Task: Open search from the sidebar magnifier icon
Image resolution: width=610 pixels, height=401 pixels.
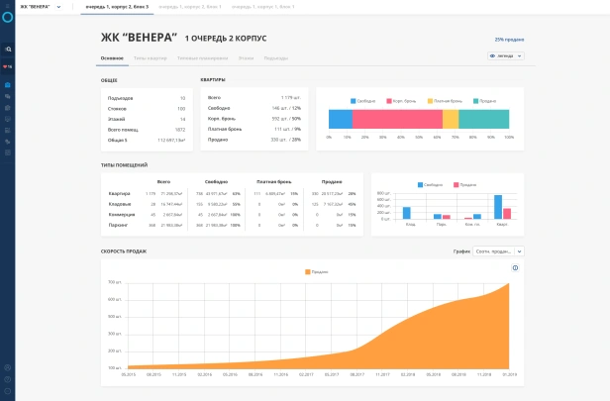Action: pyautogui.click(x=7, y=49)
